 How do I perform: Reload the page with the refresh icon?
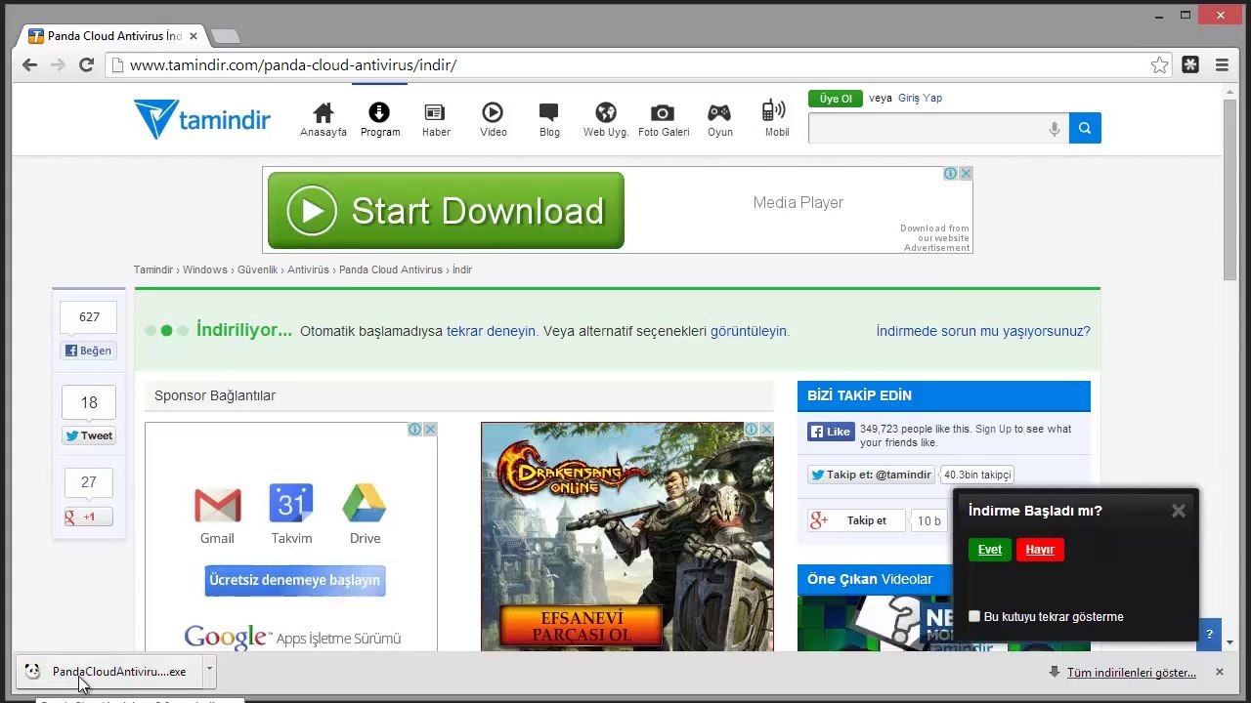pos(86,65)
